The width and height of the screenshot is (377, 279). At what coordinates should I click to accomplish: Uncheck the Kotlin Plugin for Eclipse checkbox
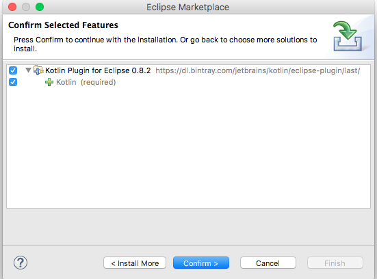(13, 70)
